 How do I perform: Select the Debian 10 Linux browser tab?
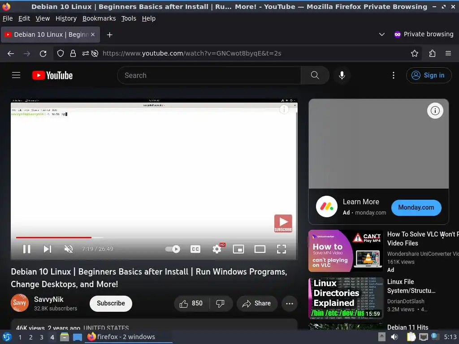point(51,34)
